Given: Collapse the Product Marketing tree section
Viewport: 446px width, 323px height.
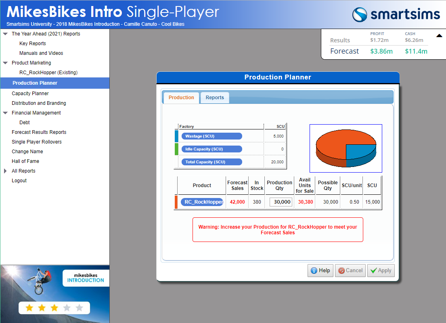Looking at the screenshot, I should click(5, 63).
